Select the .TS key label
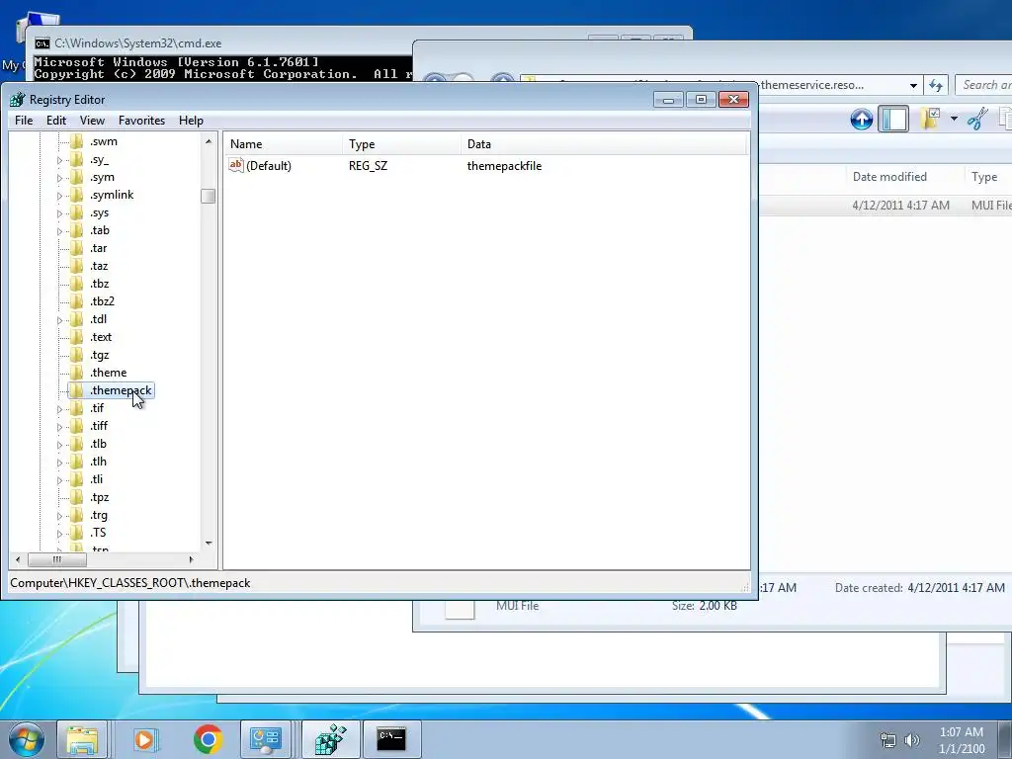This screenshot has height=759, width=1012. (x=98, y=533)
